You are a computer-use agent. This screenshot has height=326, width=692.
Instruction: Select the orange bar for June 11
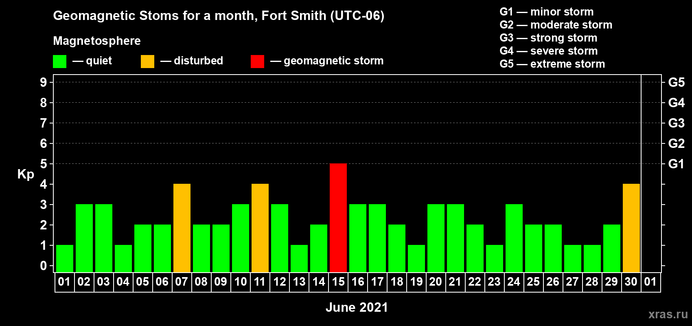pyautogui.click(x=260, y=228)
